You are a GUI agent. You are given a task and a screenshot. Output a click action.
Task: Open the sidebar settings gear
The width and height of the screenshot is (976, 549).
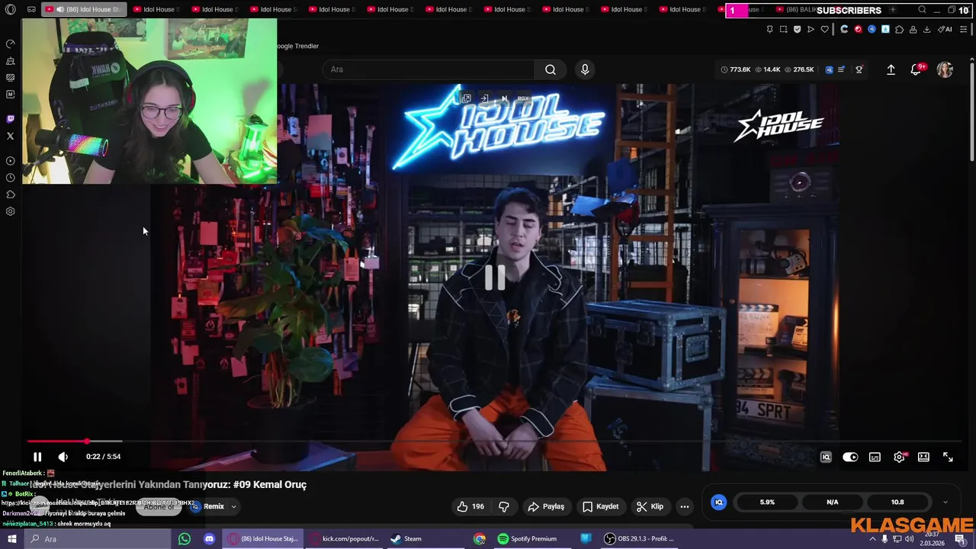click(10, 211)
